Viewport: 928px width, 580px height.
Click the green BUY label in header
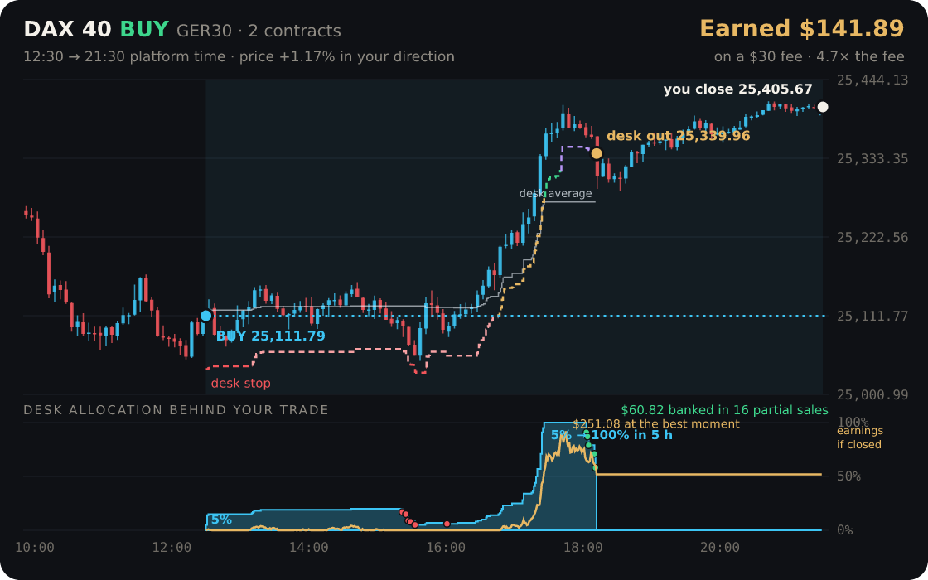point(144,30)
